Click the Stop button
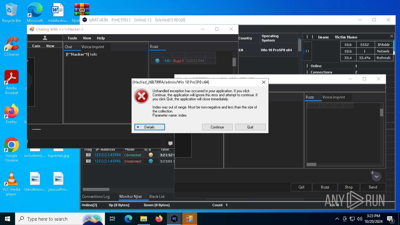This screenshot has height=225, width=400. (x=349, y=187)
